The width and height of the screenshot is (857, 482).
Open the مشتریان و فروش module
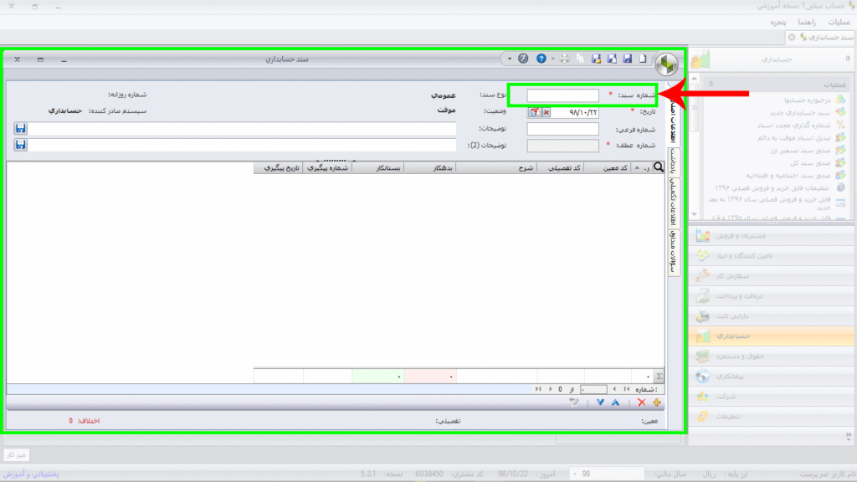click(771, 235)
